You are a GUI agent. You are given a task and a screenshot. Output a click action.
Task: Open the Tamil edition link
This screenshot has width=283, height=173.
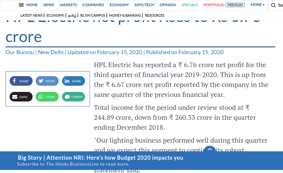click(72, 16)
